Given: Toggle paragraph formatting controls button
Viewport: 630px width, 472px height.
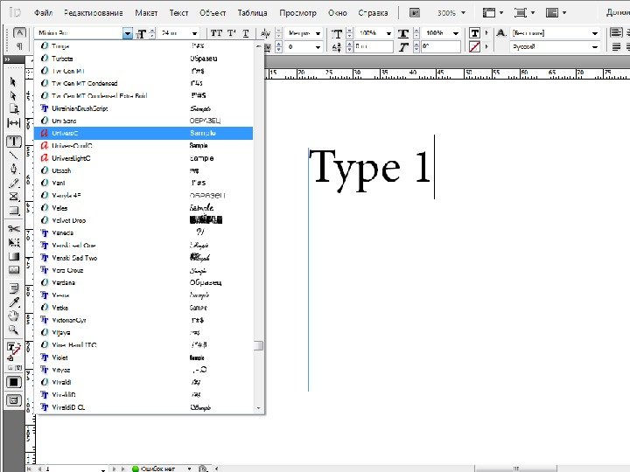Looking at the screenshot, I should [x=20, y=45].
